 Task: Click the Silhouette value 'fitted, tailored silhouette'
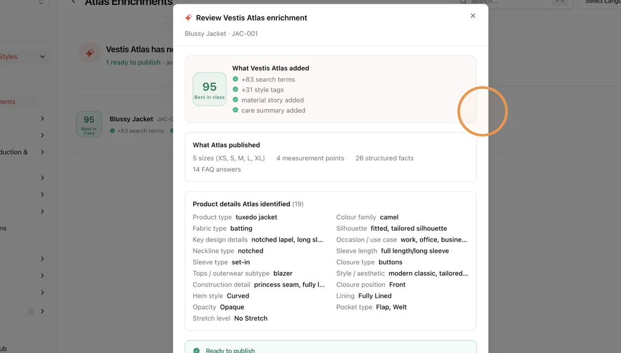(409, 228)
